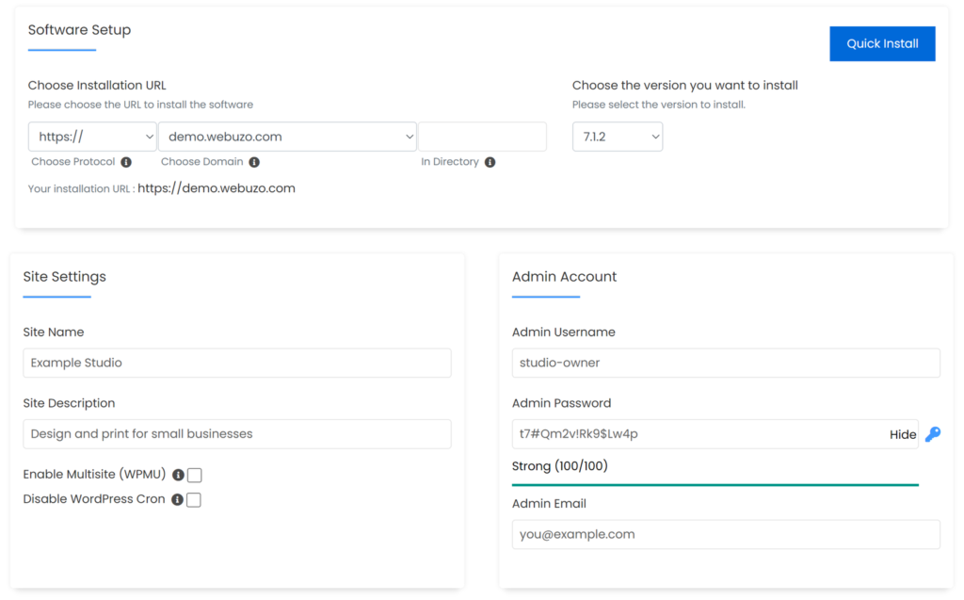Click the Software Setup heading

click(x=79, y=29)
